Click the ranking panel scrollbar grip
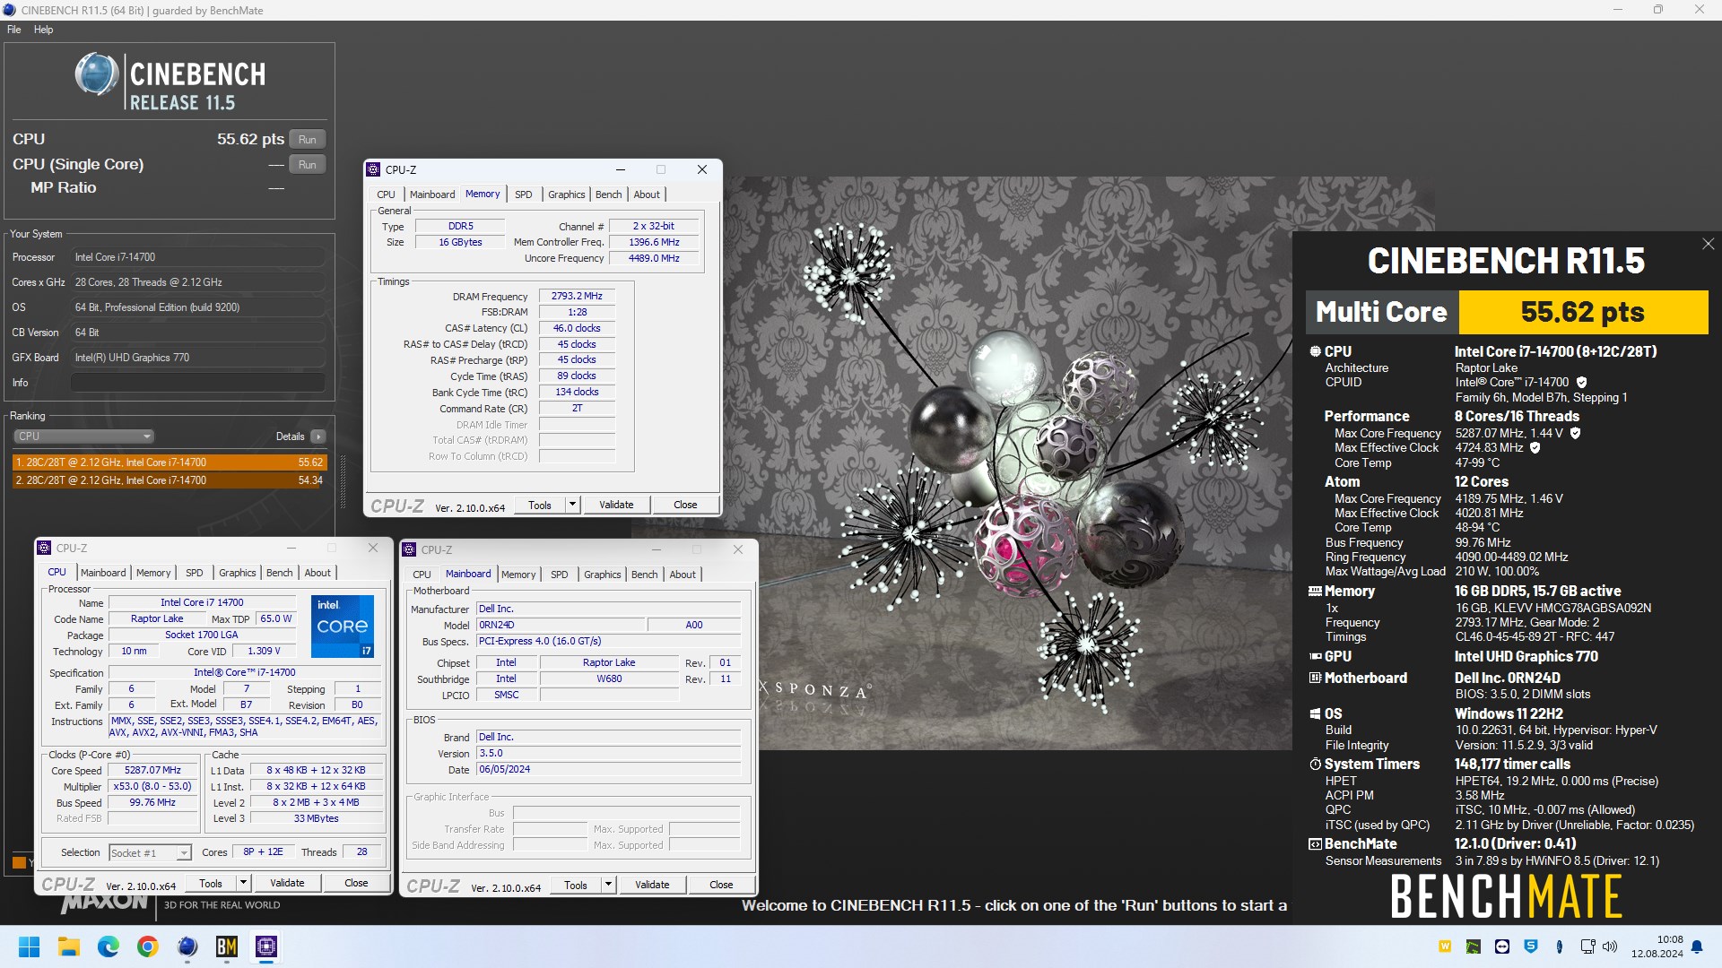This screenshot has width=1722, height=968. pos(343,482)
